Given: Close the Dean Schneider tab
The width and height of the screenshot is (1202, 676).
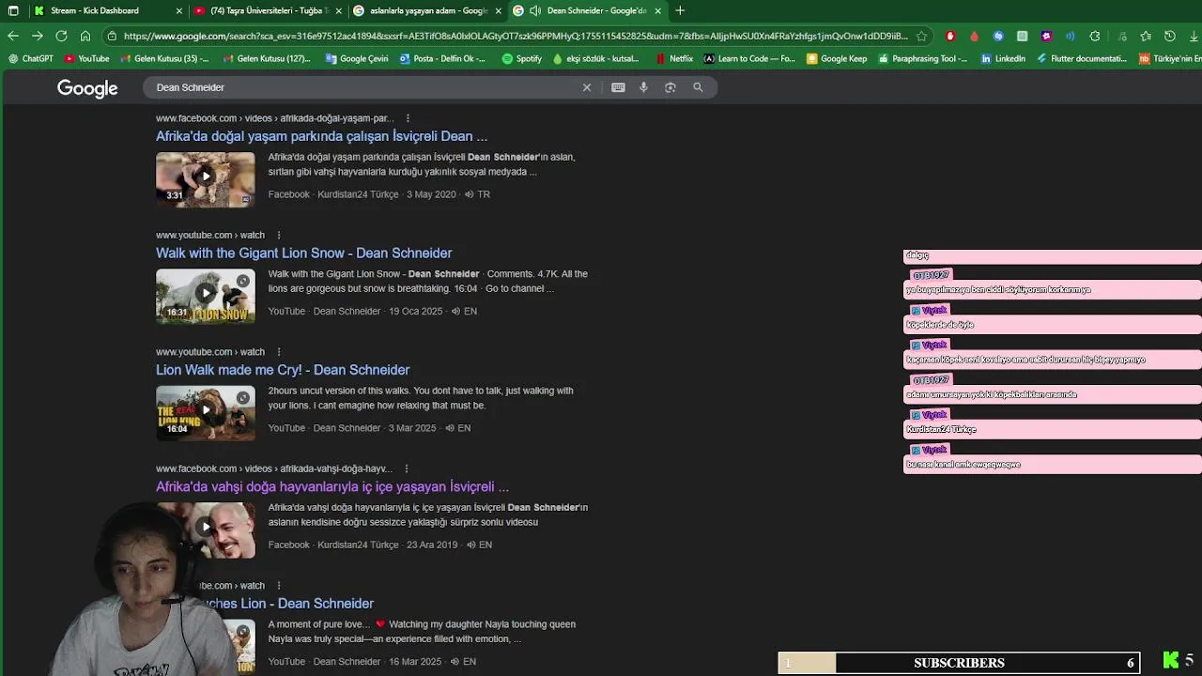Looking at the screenshot, I should click(657, 10).
